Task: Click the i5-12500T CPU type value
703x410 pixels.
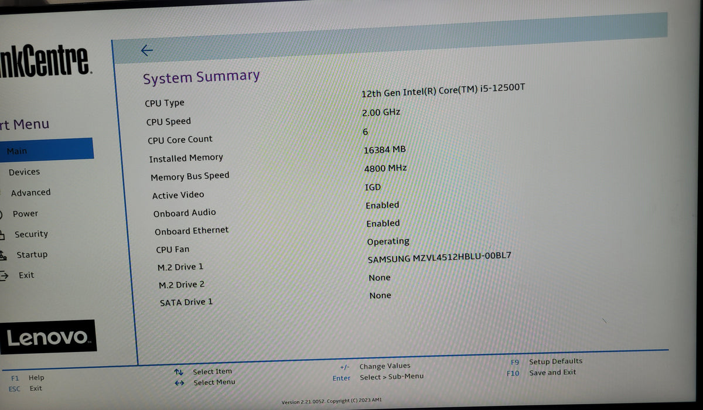Action: tap(444, 92)
